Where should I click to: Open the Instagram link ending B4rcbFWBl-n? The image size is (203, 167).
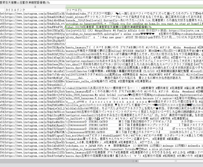coord(35,88)
